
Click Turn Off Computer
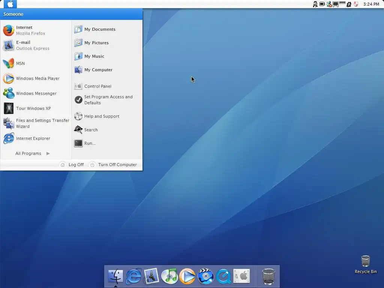[113, 165]
